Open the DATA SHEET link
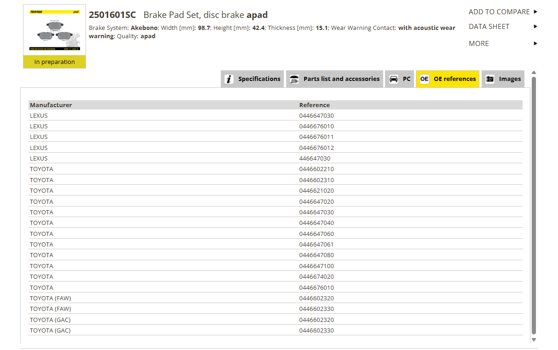 click(489, 27)
